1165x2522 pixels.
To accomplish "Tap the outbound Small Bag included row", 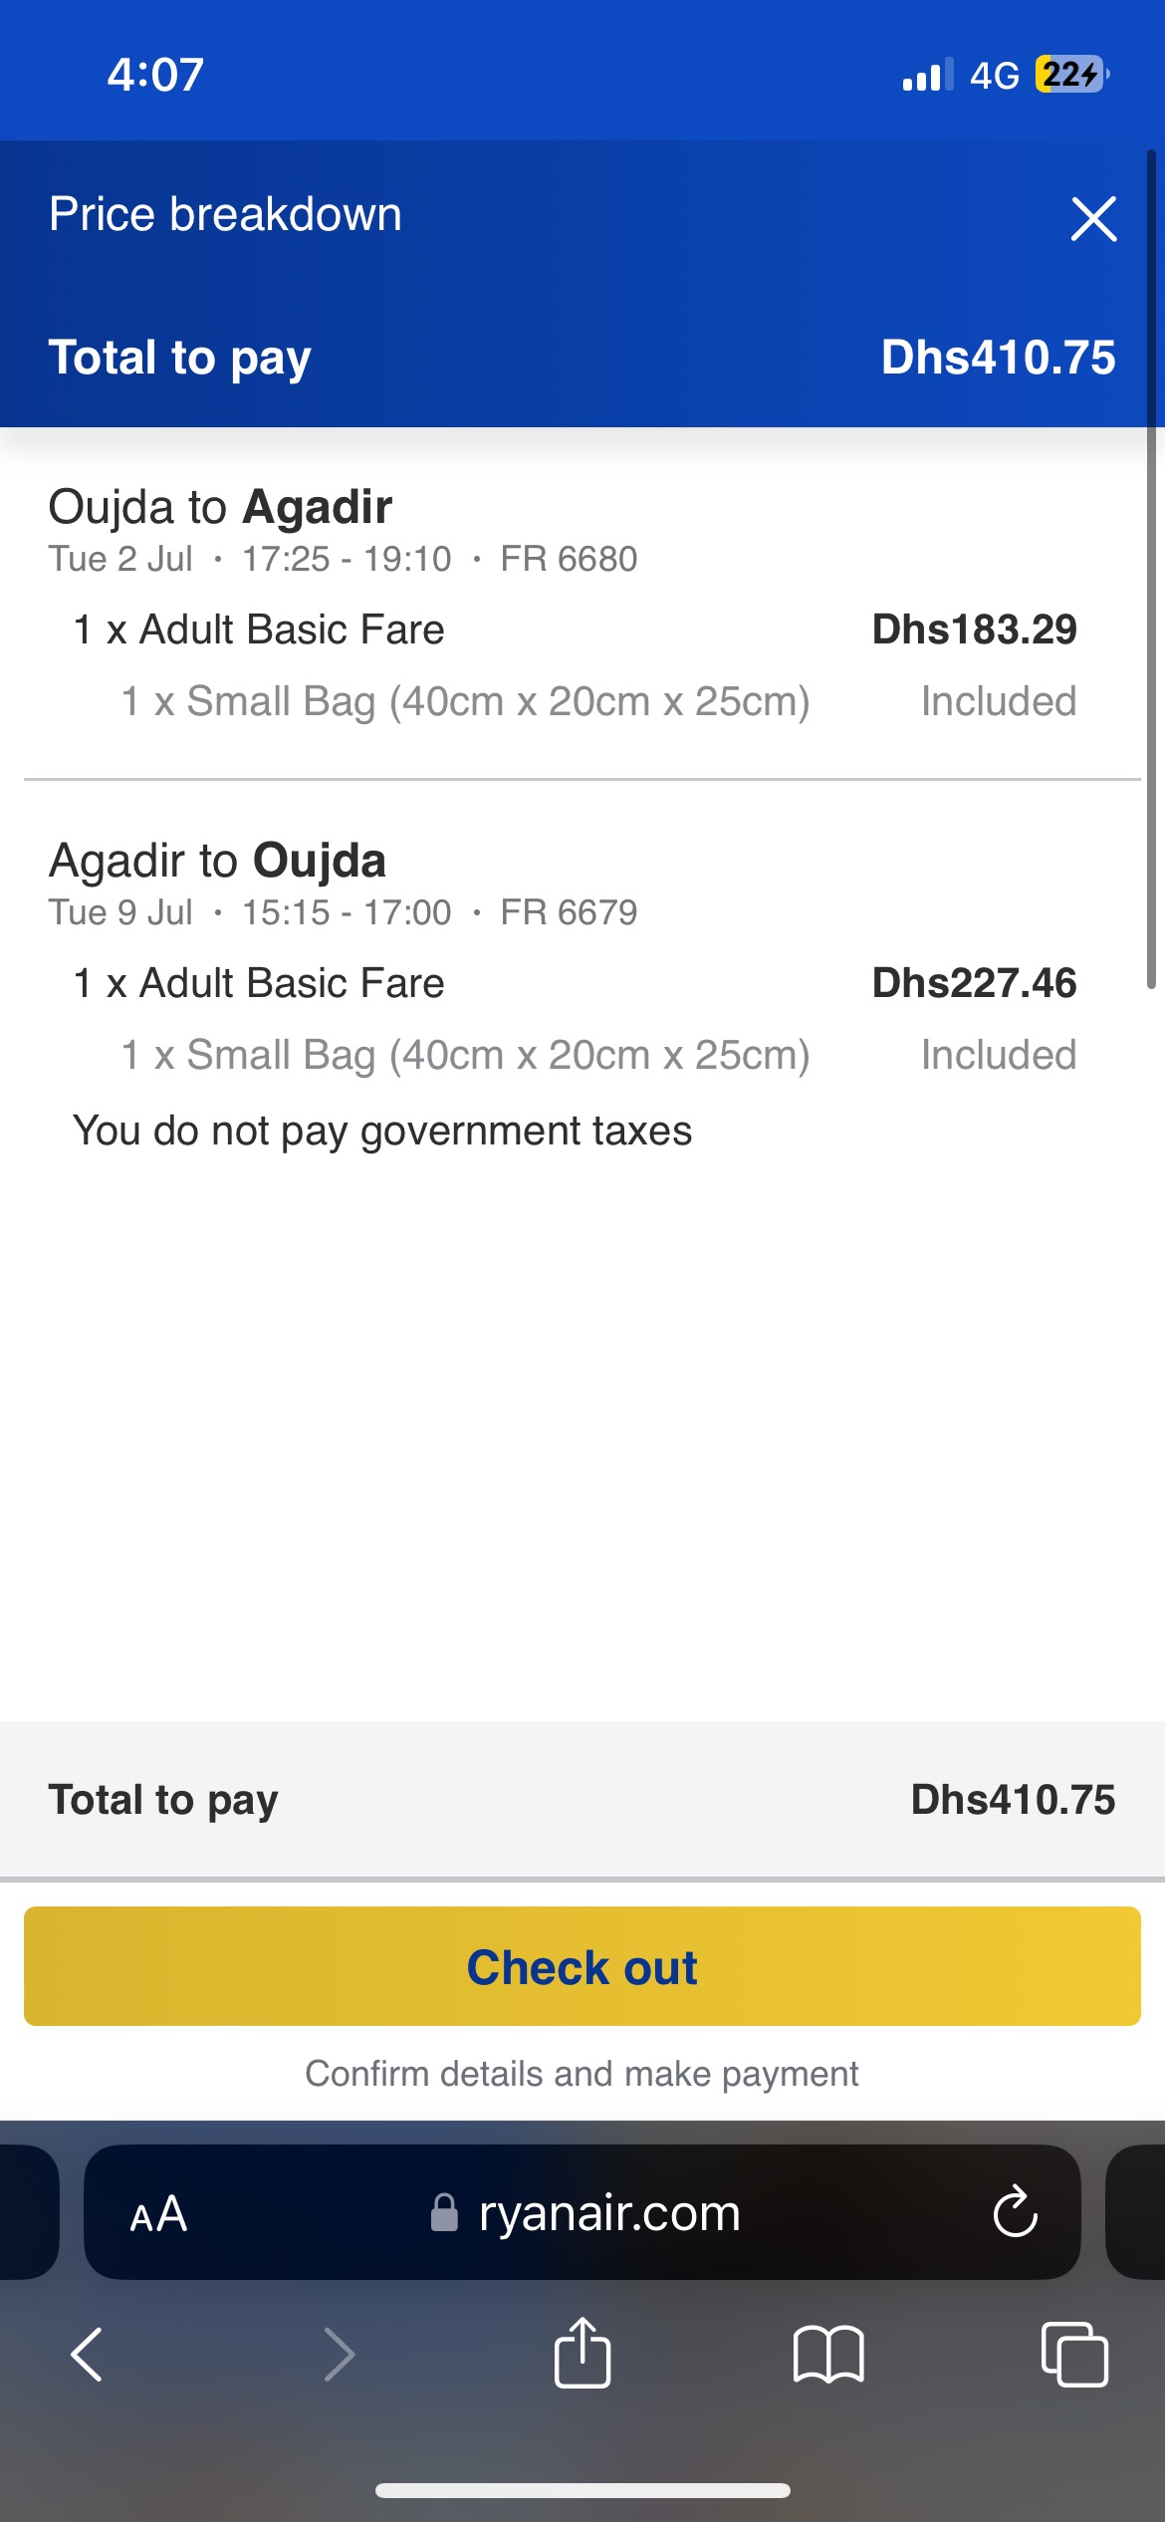I will click(x=465, y=701).
